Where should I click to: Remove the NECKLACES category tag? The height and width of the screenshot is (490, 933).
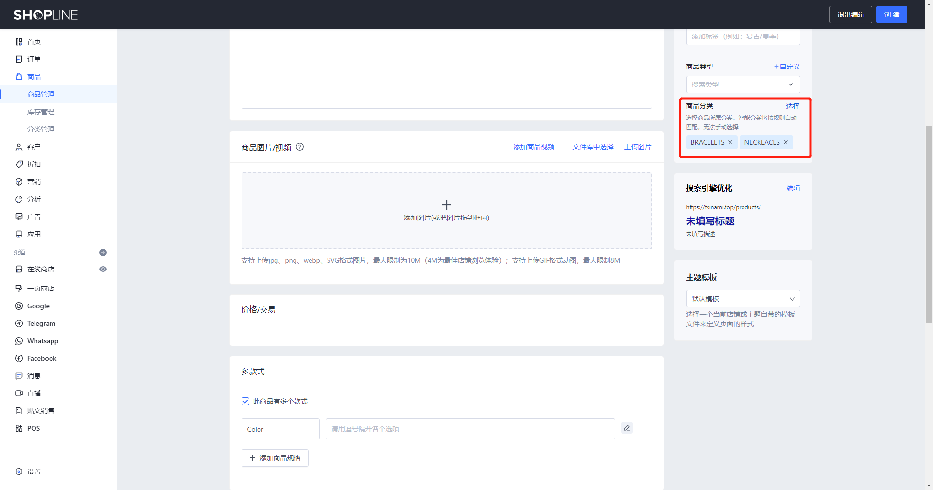click(786, 142)
